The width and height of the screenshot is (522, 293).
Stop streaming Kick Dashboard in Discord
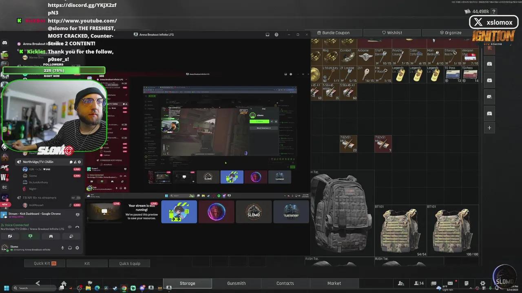coord(77,214)
